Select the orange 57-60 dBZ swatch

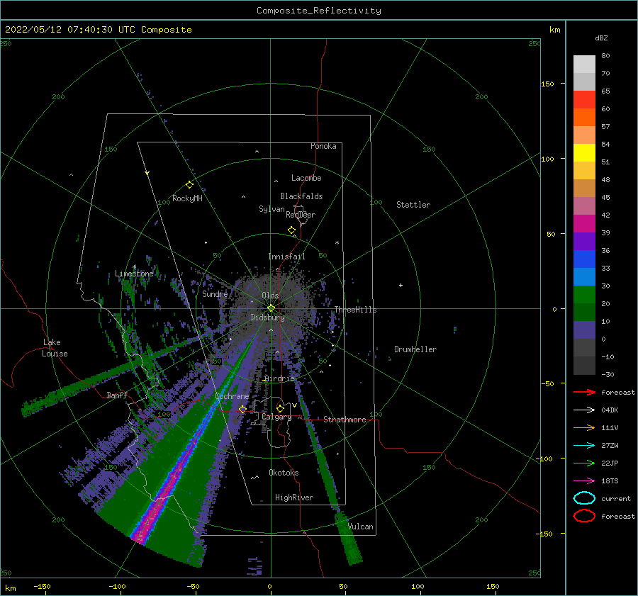pyautogui.click(x=584, y=118)
